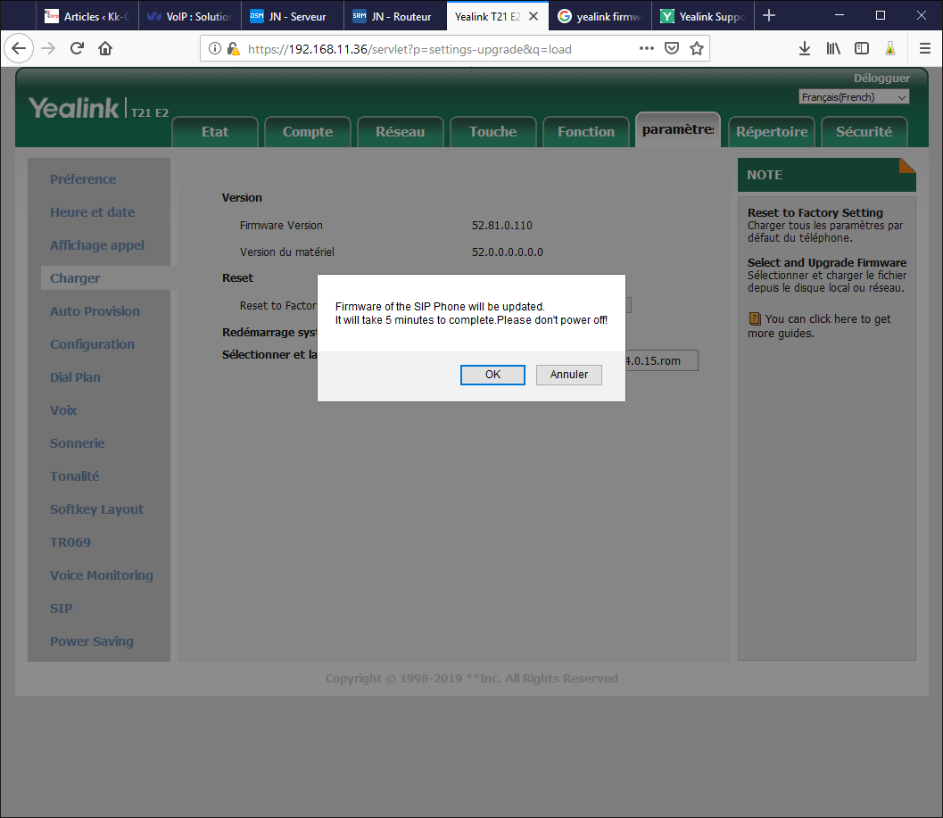Viewport: 943px width, 818px height.
Task: Select Auto Provision in the sidebar
Action: coord(95,311)
